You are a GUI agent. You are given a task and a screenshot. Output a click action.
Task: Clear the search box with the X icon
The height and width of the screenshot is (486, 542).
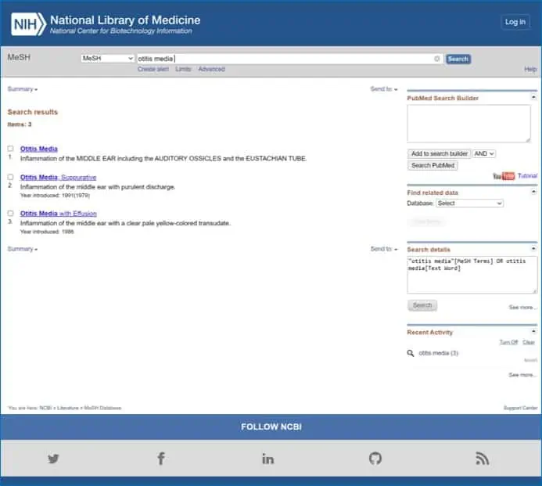point(437,59)
